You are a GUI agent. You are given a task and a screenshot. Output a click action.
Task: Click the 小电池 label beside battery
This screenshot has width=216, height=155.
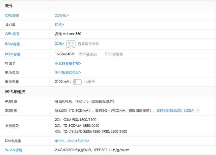pyautogui.click(x=90, y=82)
